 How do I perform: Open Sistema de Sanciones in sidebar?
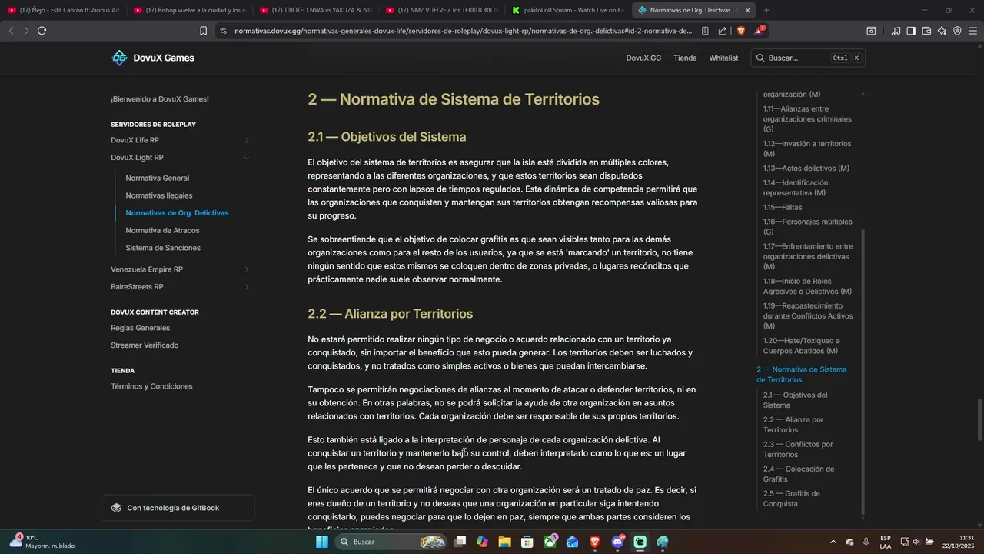[x=163, y=248]
